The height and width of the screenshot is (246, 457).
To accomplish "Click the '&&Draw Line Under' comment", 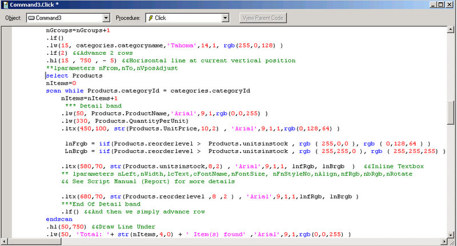I will [x=123, y=227].
